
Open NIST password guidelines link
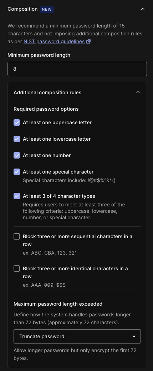click(x=54, y=41)
